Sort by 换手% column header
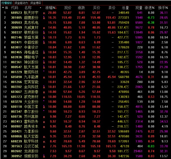This screenshot has width=171, height=159. click(x=163, y=8)
